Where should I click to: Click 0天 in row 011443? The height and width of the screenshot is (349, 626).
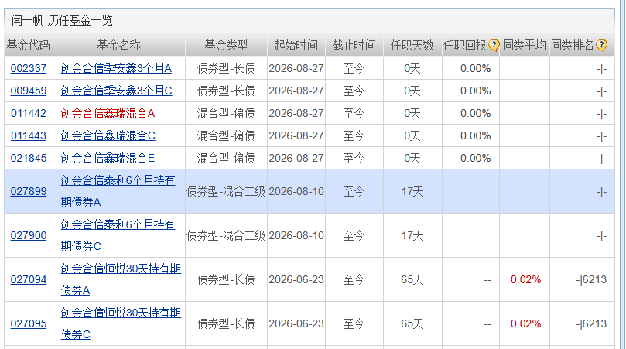tap(412, 135)
